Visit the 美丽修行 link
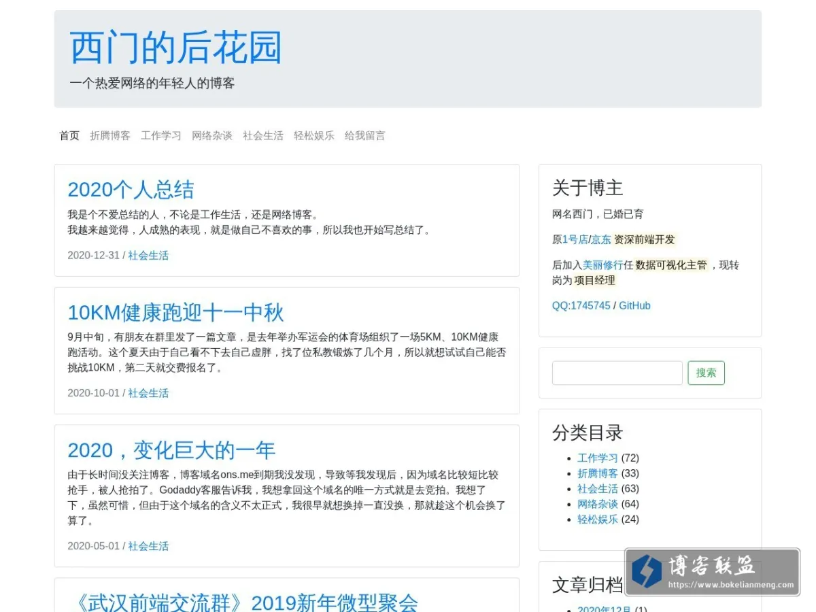 (x=602, y=265)
